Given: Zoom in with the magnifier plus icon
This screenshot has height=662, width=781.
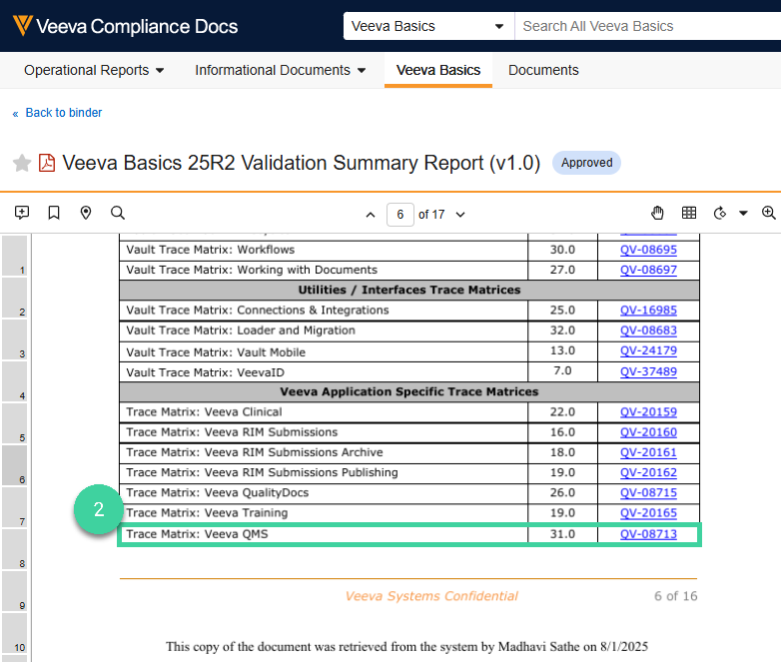Looking at the screenshot, I should click(x=769, y=213).
